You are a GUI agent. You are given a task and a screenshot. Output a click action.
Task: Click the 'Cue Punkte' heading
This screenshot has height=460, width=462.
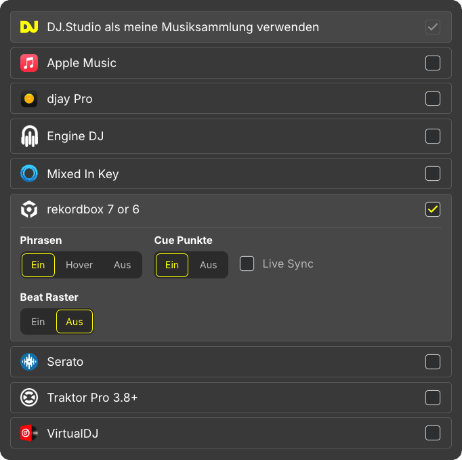click(x=184, y=241)
